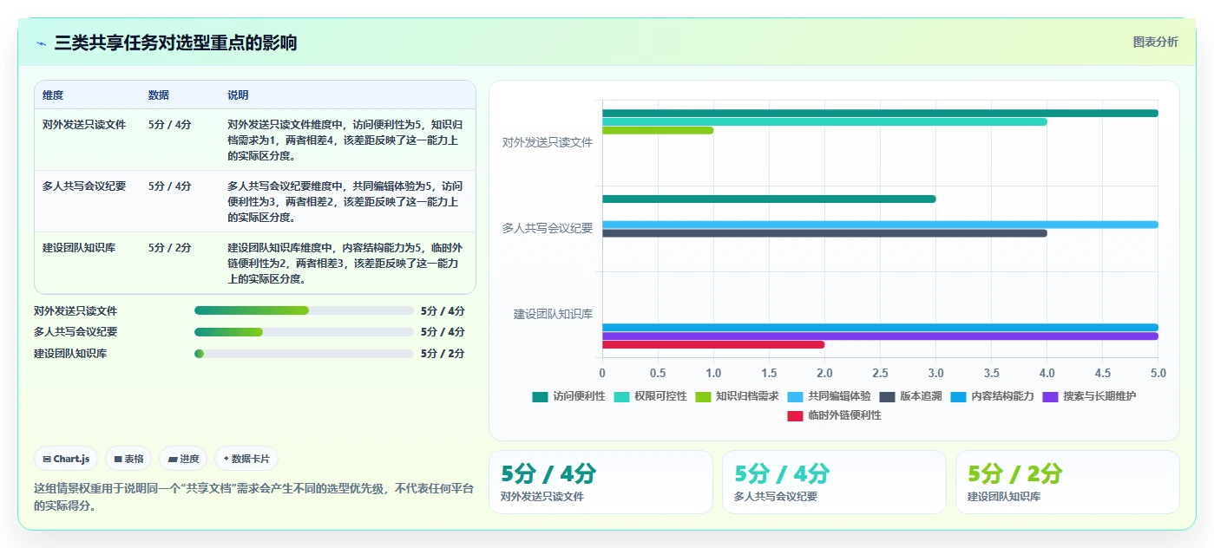Click the 0 x-axis tick label

(x=602, y=373)
